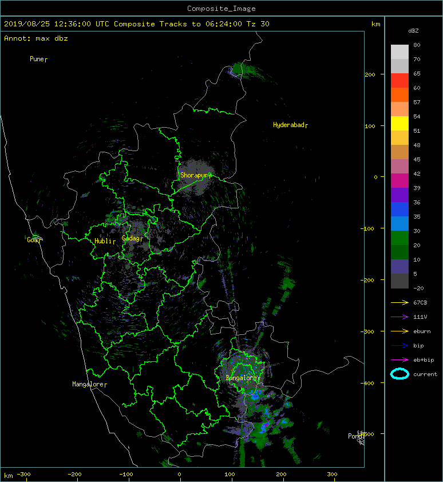443x482 pixels.
Task: Click the Tz 30 text in header
Action: click(258, 24)
